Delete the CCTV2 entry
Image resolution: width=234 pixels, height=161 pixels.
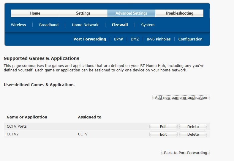tap(193, 134)
